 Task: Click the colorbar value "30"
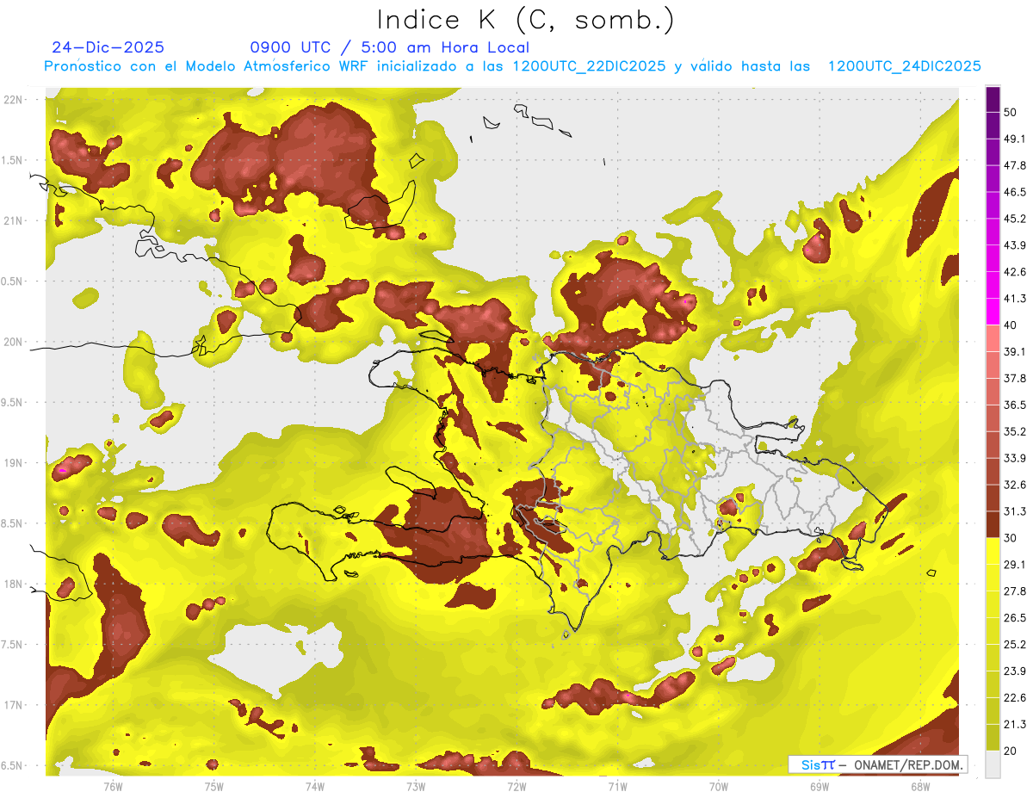pyautogui.click(x=1011, y=537)
